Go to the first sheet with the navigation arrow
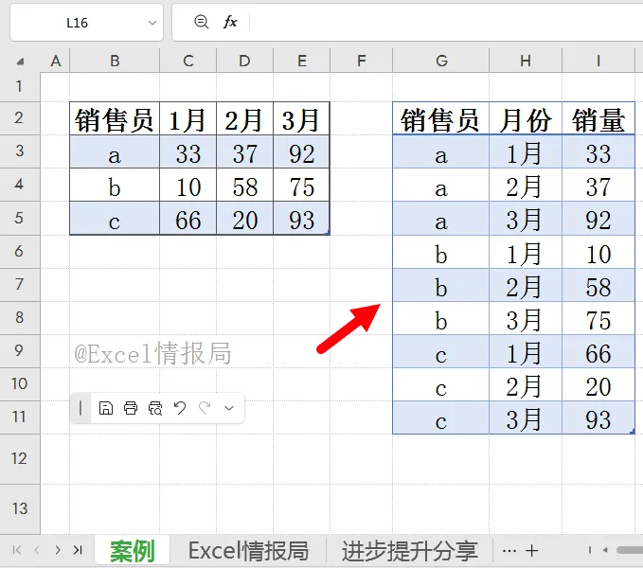This screenshot has width=643, height=568. pos(17,550)
